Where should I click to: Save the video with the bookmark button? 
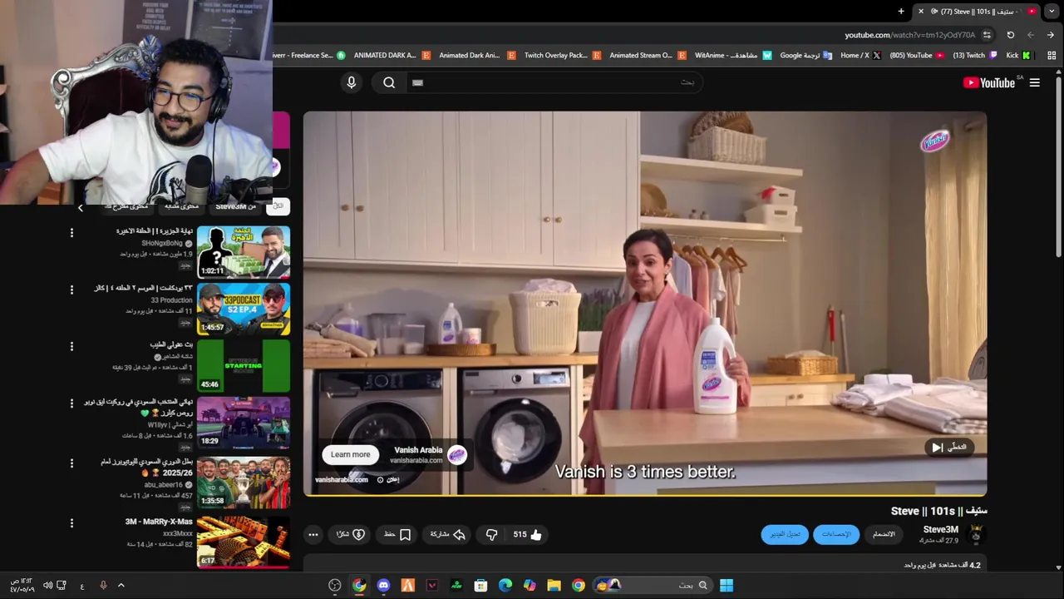tap(397, 534)
